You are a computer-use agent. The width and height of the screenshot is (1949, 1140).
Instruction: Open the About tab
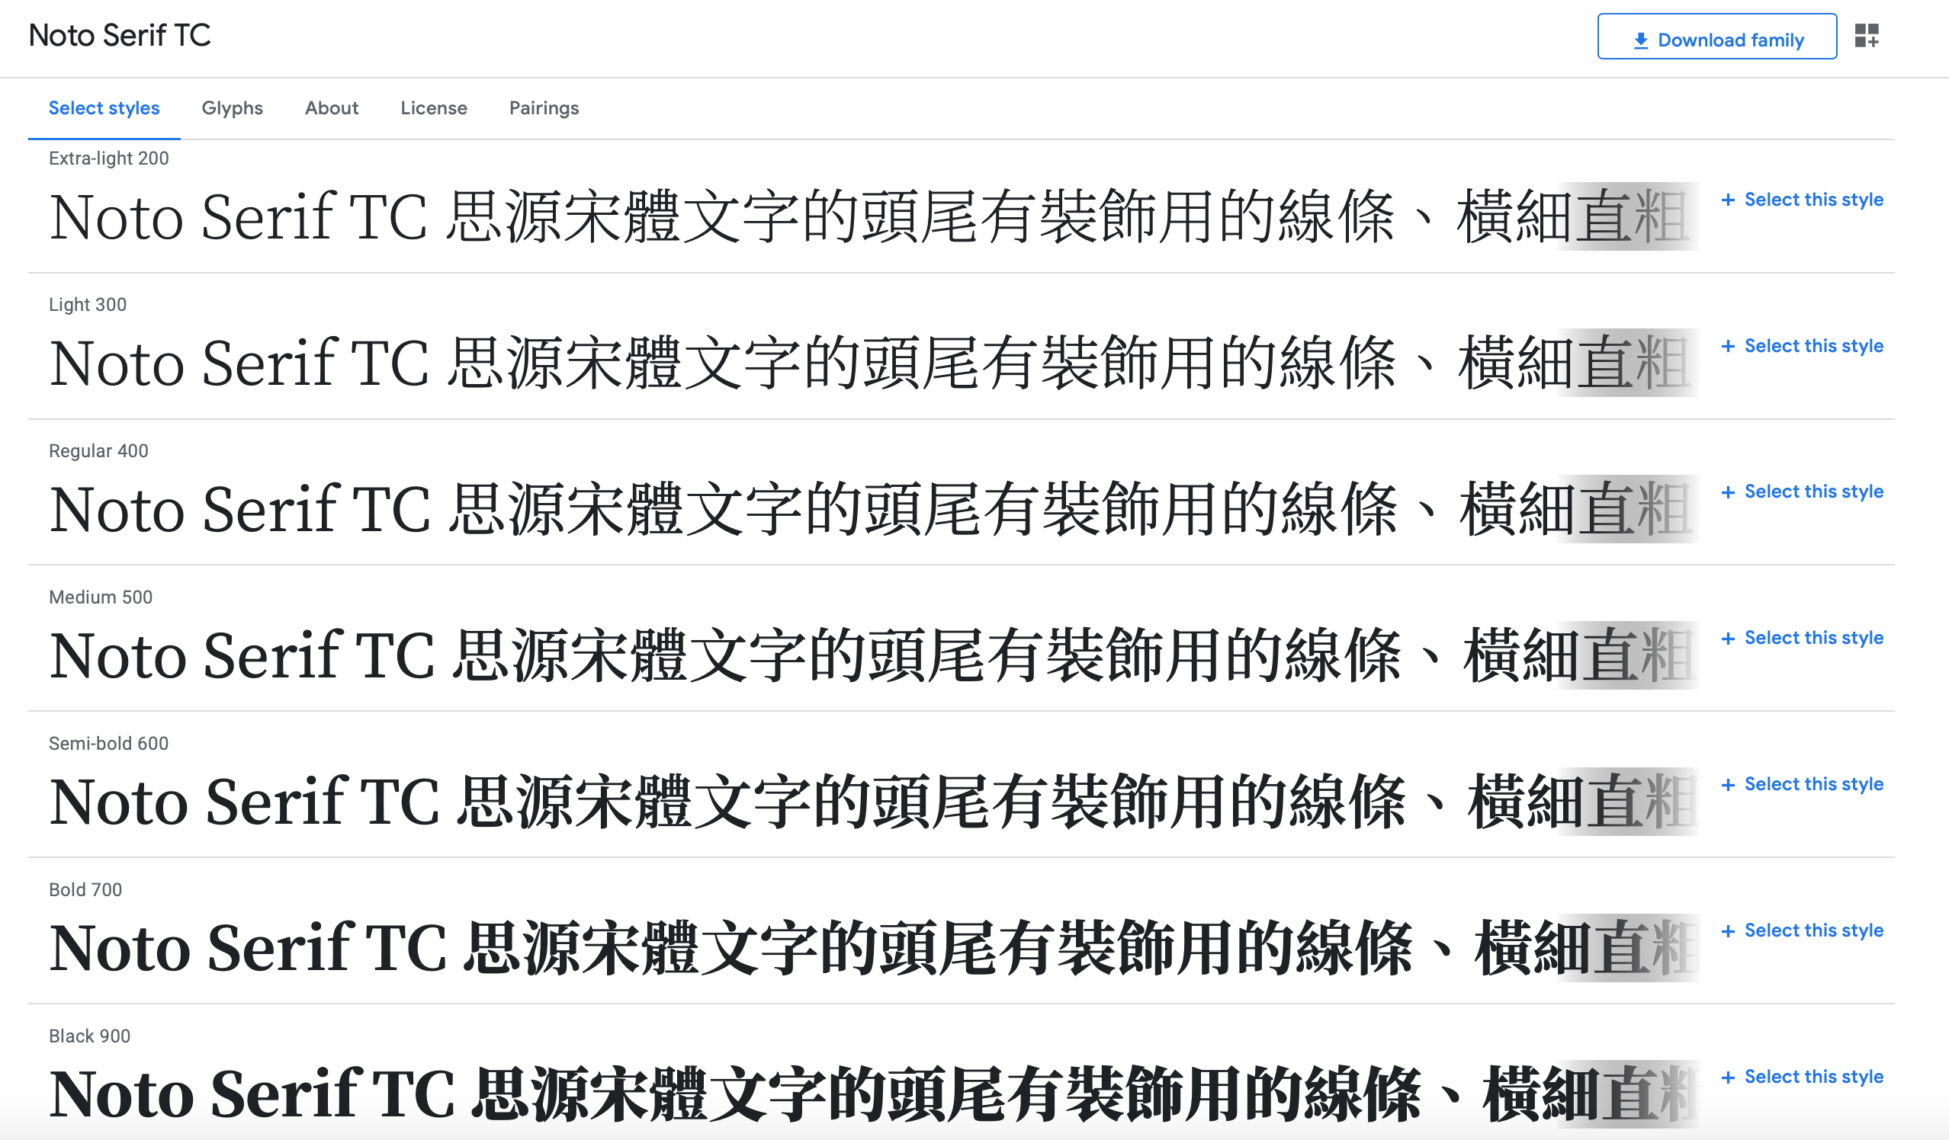[x=331, y=108]
